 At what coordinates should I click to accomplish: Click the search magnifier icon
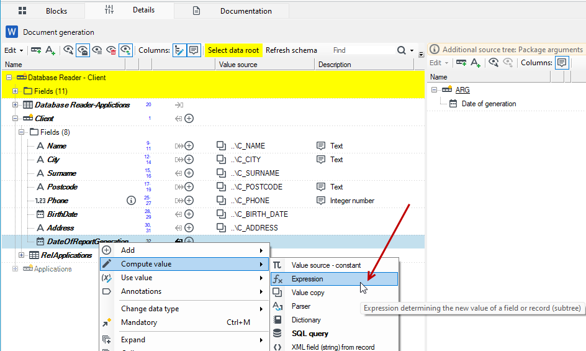click(402, 50)
